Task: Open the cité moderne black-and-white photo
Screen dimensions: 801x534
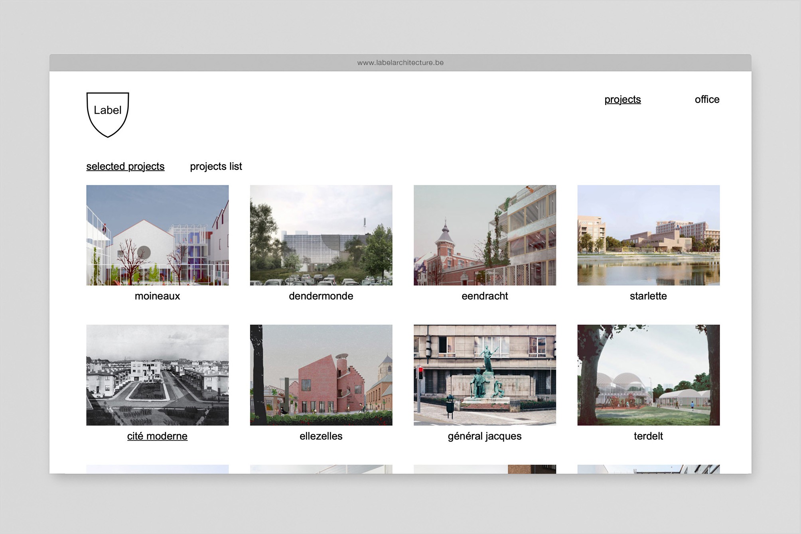Action: coord(157,375)
